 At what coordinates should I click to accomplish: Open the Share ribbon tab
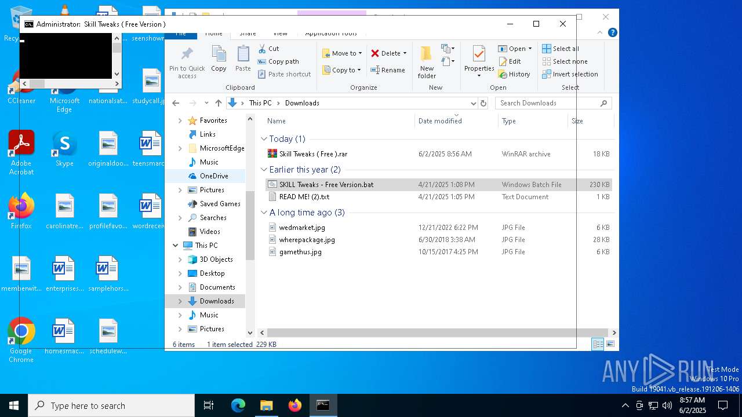(x=248, y=34)
